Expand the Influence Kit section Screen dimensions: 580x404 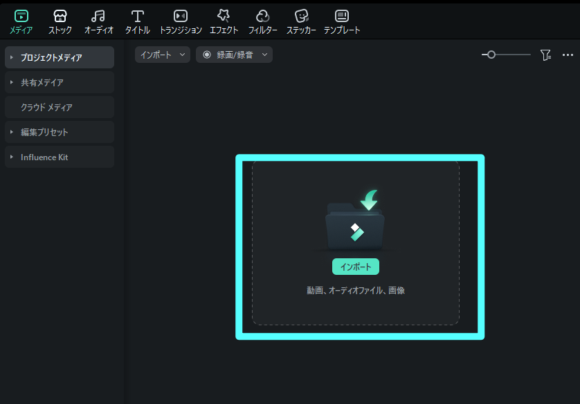(12, 157)
